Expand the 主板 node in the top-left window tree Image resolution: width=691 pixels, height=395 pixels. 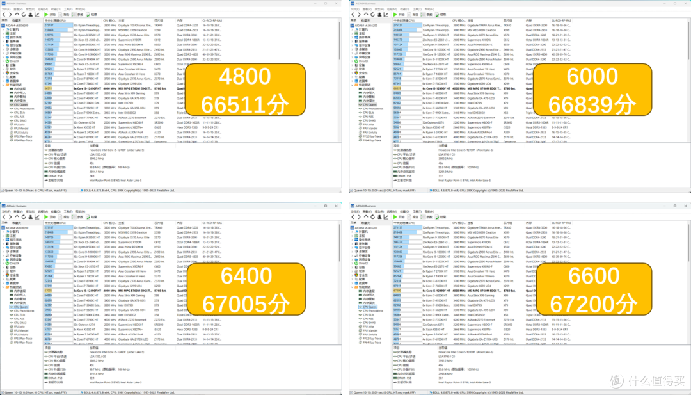(4, 33)
